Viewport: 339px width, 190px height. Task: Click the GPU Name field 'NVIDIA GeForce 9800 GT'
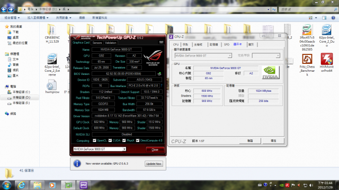117,49
